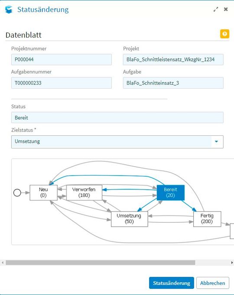Click the Projektnummer field P000044
Viewport: 234px width, 295px height.
click(x=62, y=59)
